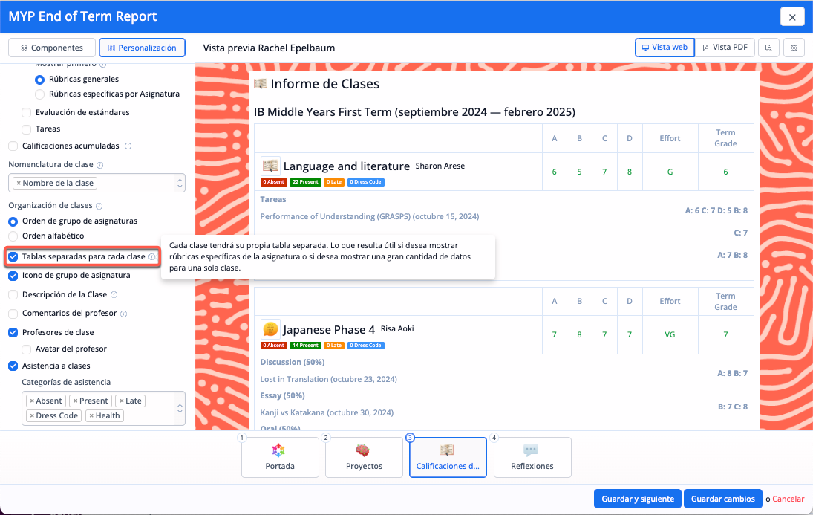This screenshot has height=515, width=813.
Task: Remove the Dress Code tag via its x
Action: [x=32, y=416]
